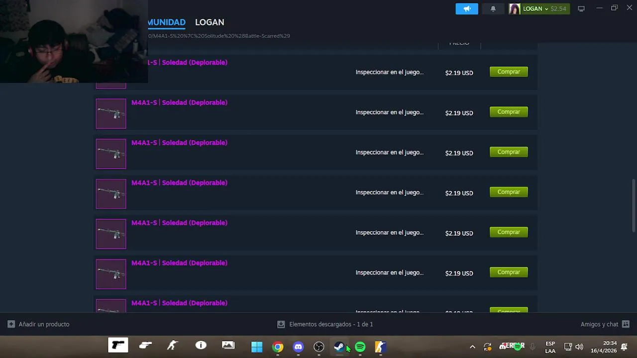This screenshot has width=637, height=358.
Task: Open network settings tray icon
Action: [568, 347]
